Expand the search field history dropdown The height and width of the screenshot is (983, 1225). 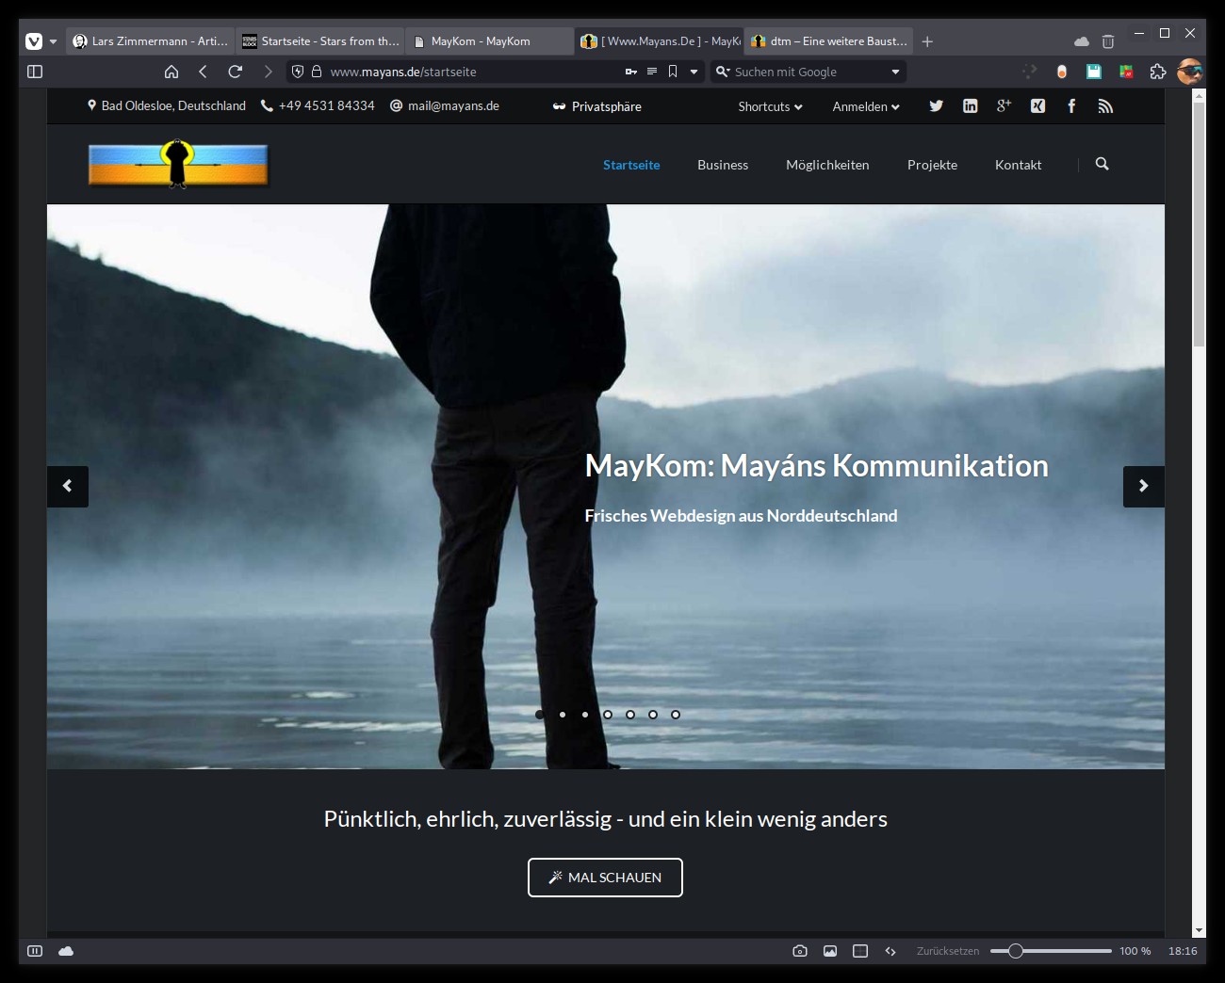(x=895, y=72)
